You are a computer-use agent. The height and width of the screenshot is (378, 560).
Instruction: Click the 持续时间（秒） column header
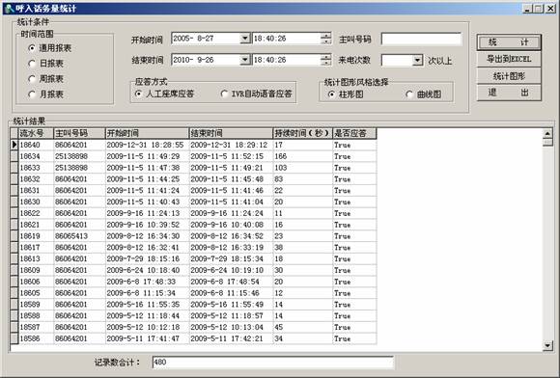pos(302,133)
